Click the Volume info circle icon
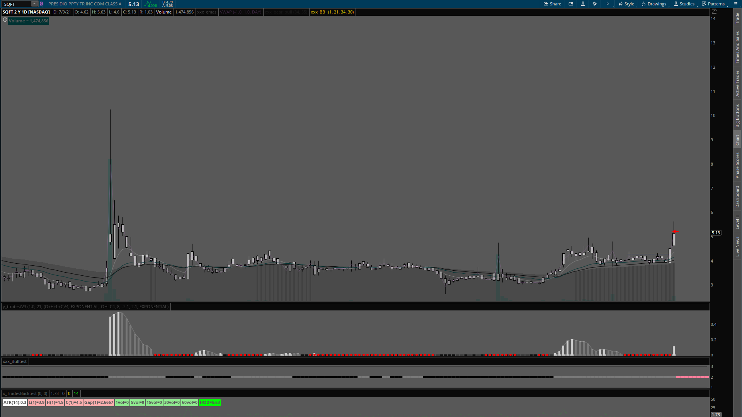The height and width of the screenshot is (417, 742). click(x=5, y=20)
